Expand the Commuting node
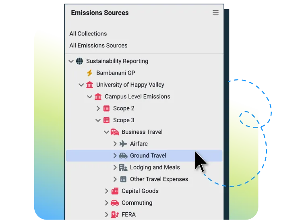This screenshot has width=302, height=222. coord(106,203)
